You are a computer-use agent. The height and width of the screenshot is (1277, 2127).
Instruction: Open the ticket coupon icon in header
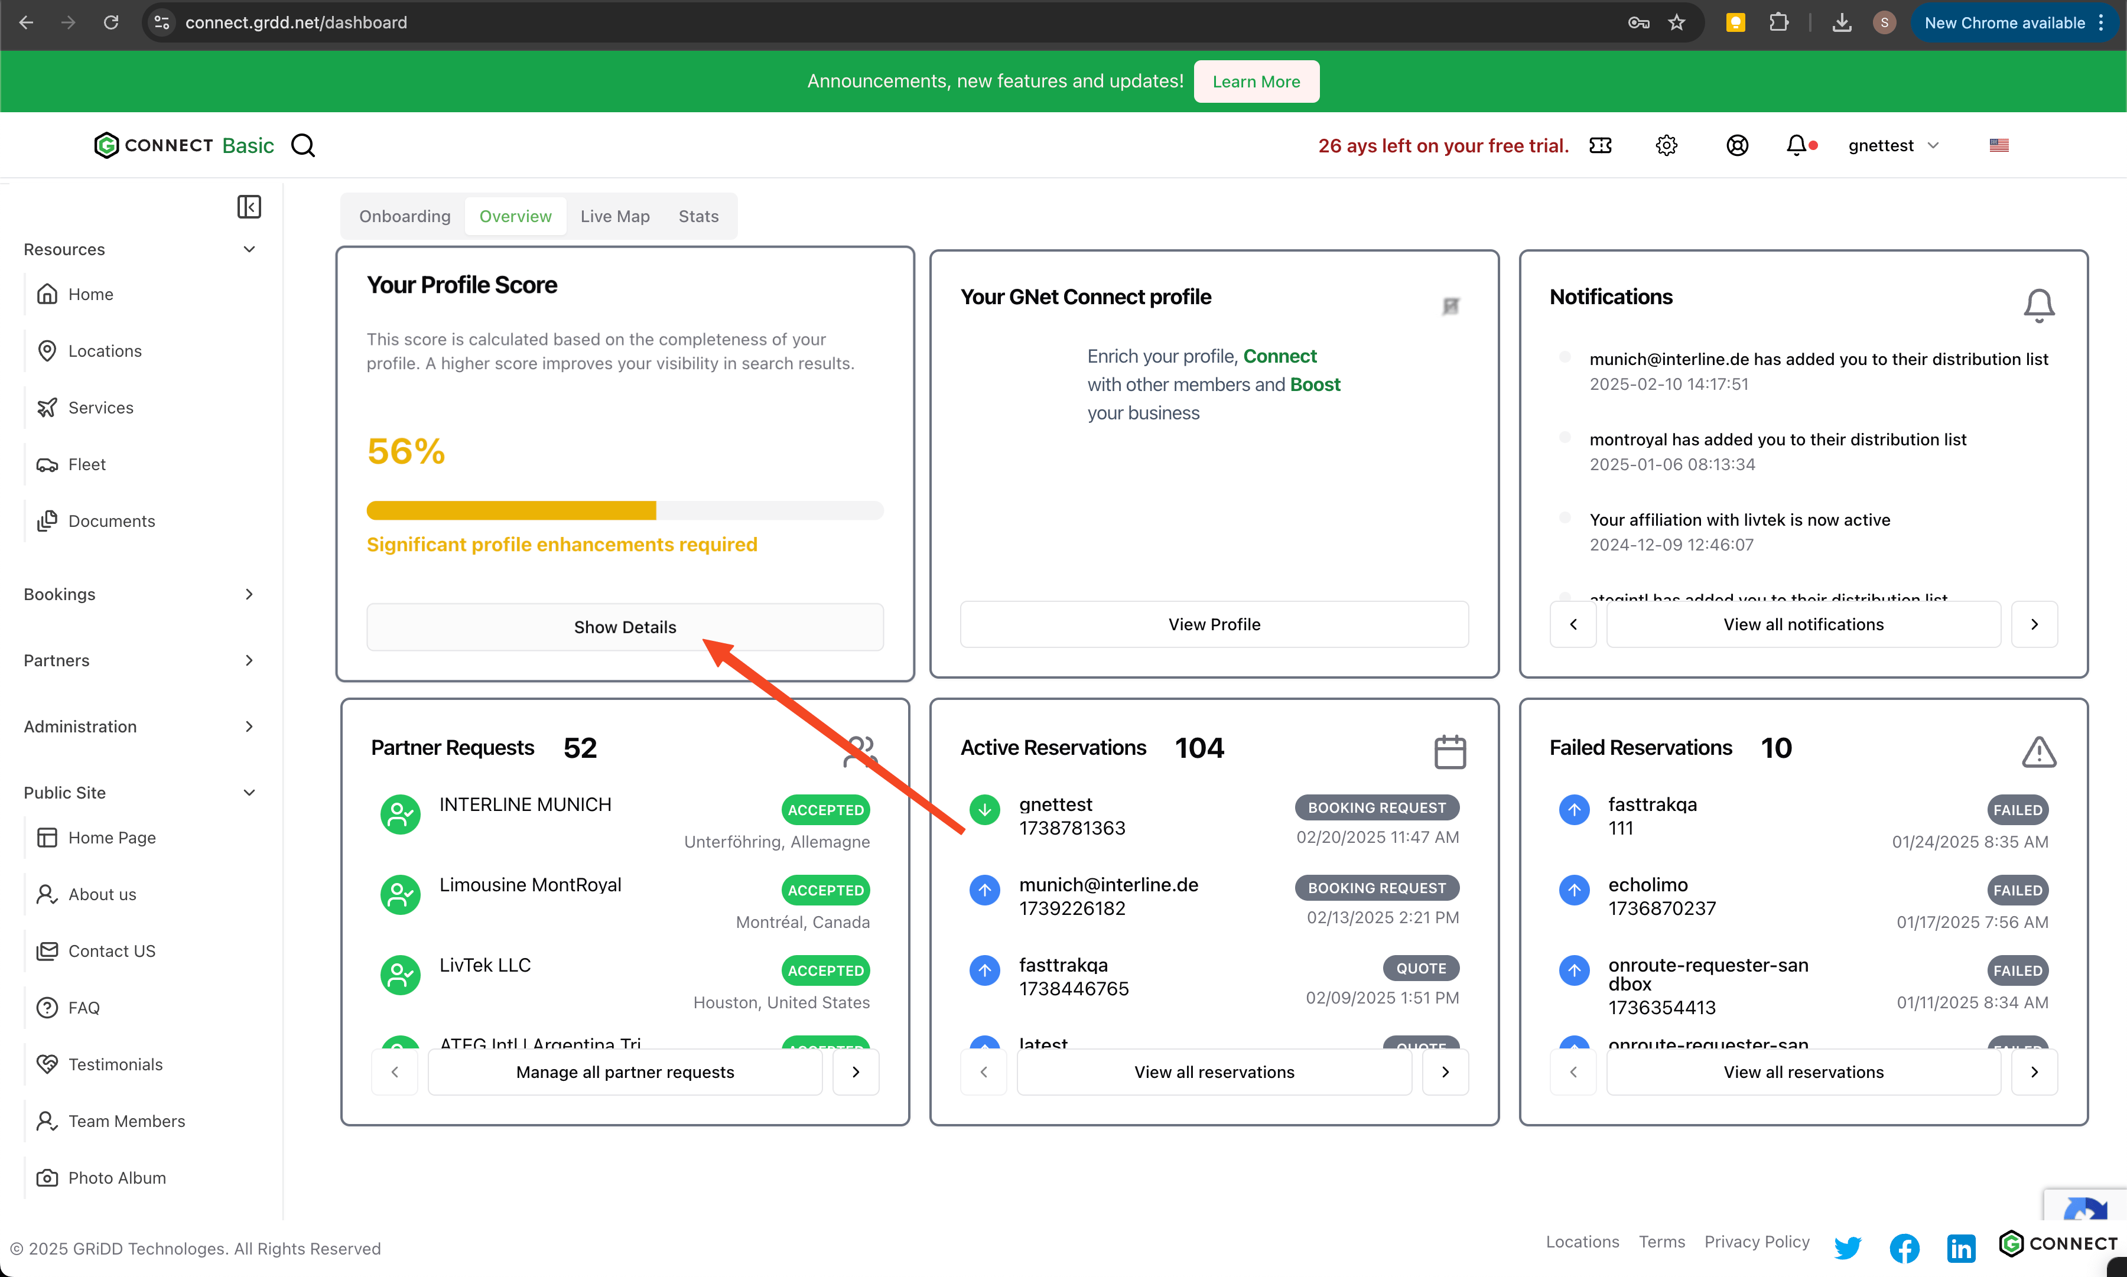[x=1600, y=145]
